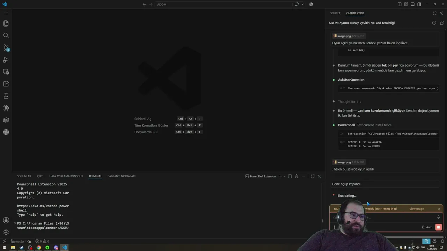Screen dimensions: 447x251
Task: Switch to the HATA AYIKLAMA KONSOLU tab
Action: (x=66, y=176)
